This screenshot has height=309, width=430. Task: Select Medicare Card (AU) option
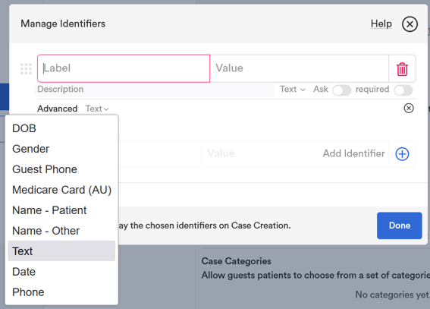click(x=61, y=190)
